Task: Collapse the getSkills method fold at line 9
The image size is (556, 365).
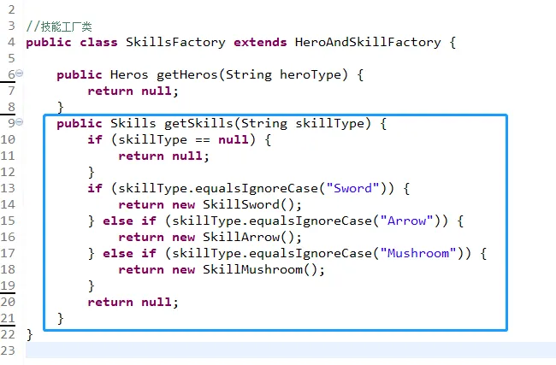Action: tap(20, 122)
